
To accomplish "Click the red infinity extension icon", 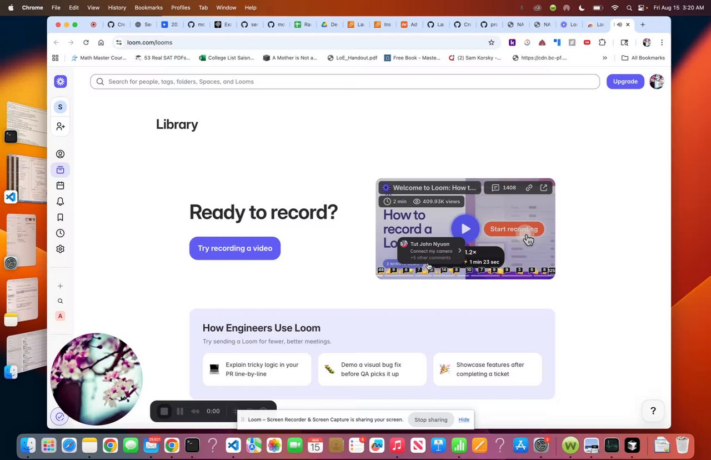I will coord(587,42).
